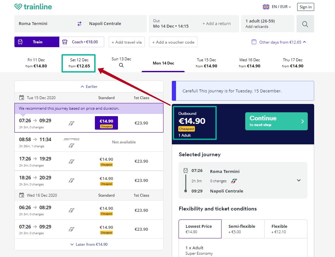Click calendar icon for Wed 16 Dec 2020

point(21,195)
